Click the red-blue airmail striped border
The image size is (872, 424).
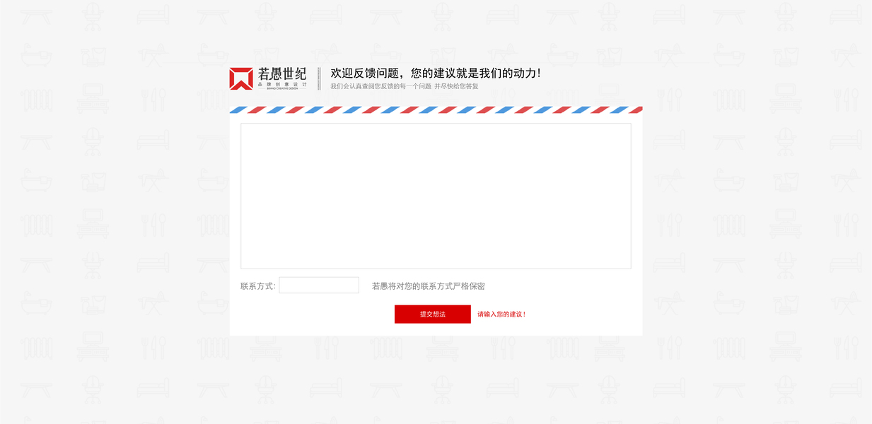coord(436,110)
